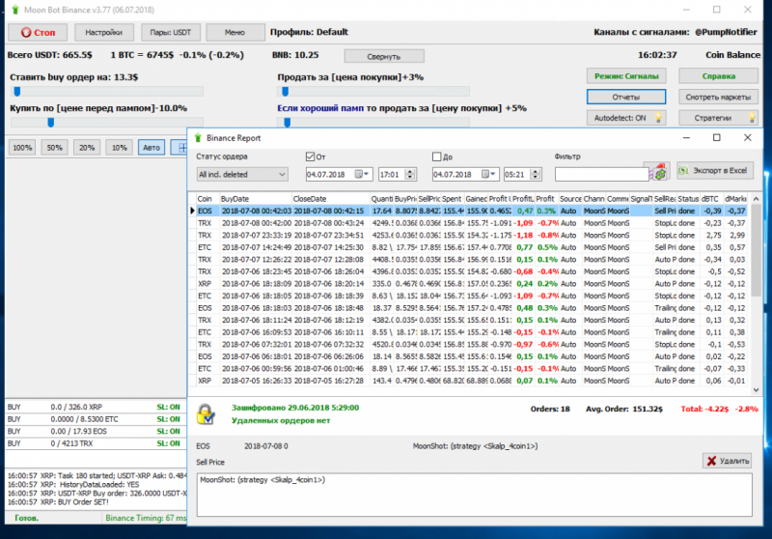Click into the MoonShot strategy comment box

pyautogui.click(x=474, y=495)
